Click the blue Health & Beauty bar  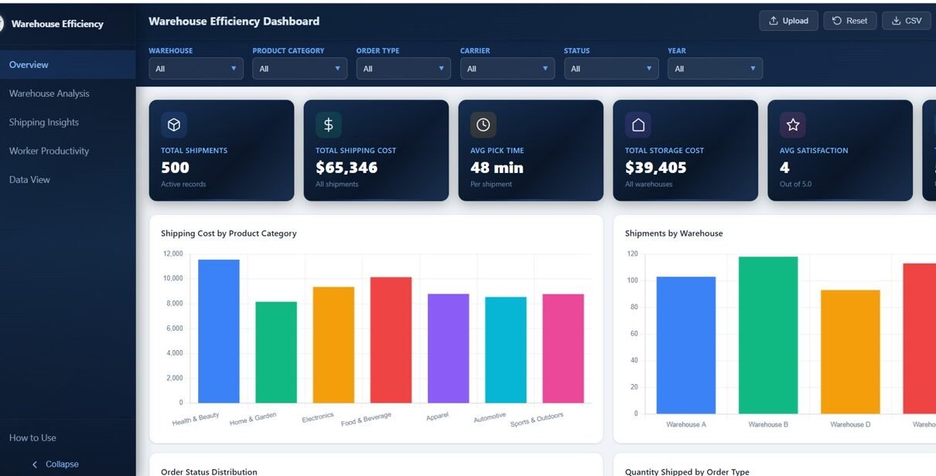(219, 332)
